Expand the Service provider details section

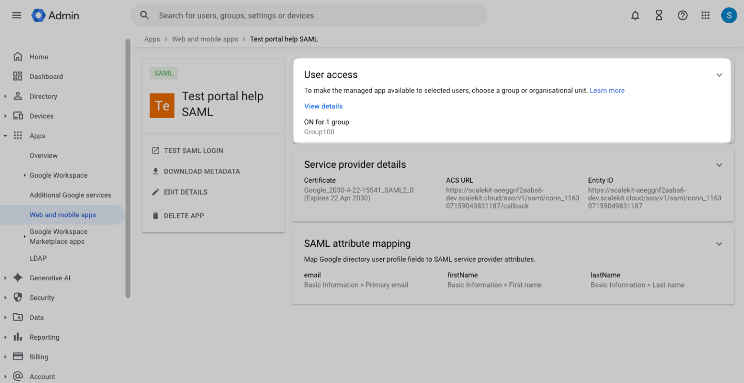[x=719, y=165]
